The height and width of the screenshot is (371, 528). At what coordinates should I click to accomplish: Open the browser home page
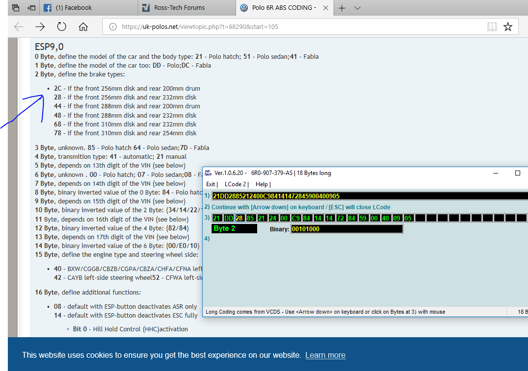83,26
